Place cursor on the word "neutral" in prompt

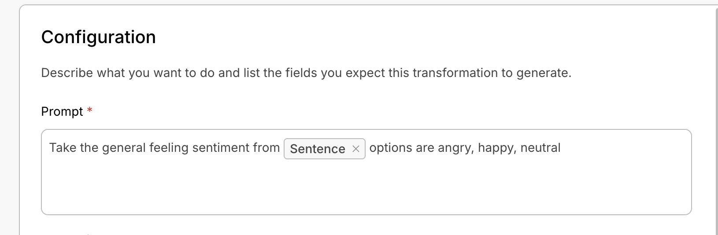click(540, 148)
